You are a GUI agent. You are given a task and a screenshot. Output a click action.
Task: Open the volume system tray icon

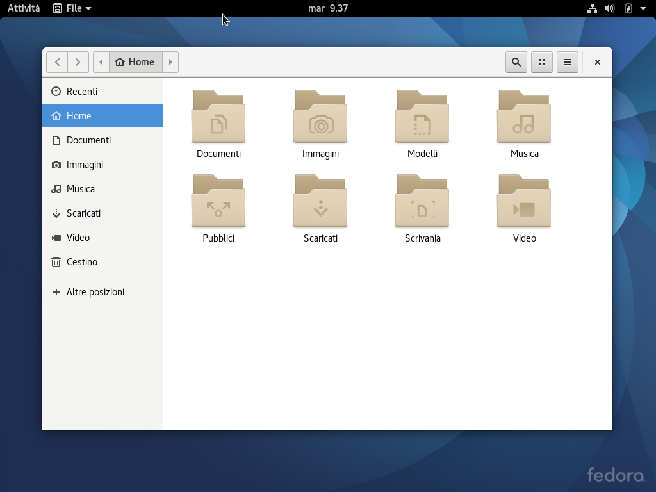click(x=610, y=8)
